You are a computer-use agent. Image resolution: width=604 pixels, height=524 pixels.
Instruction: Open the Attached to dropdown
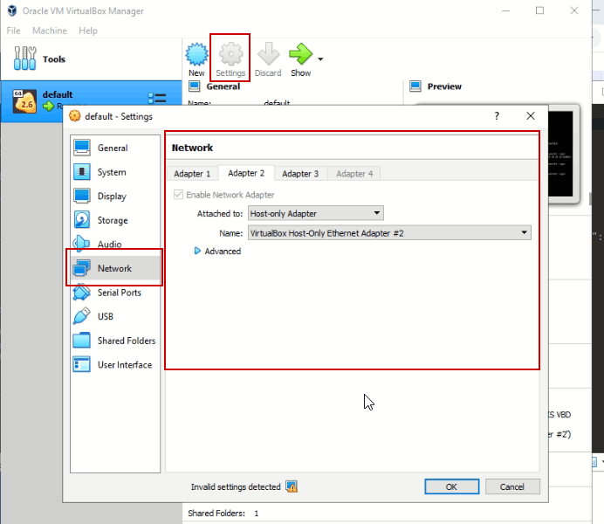tap(315, 213)
